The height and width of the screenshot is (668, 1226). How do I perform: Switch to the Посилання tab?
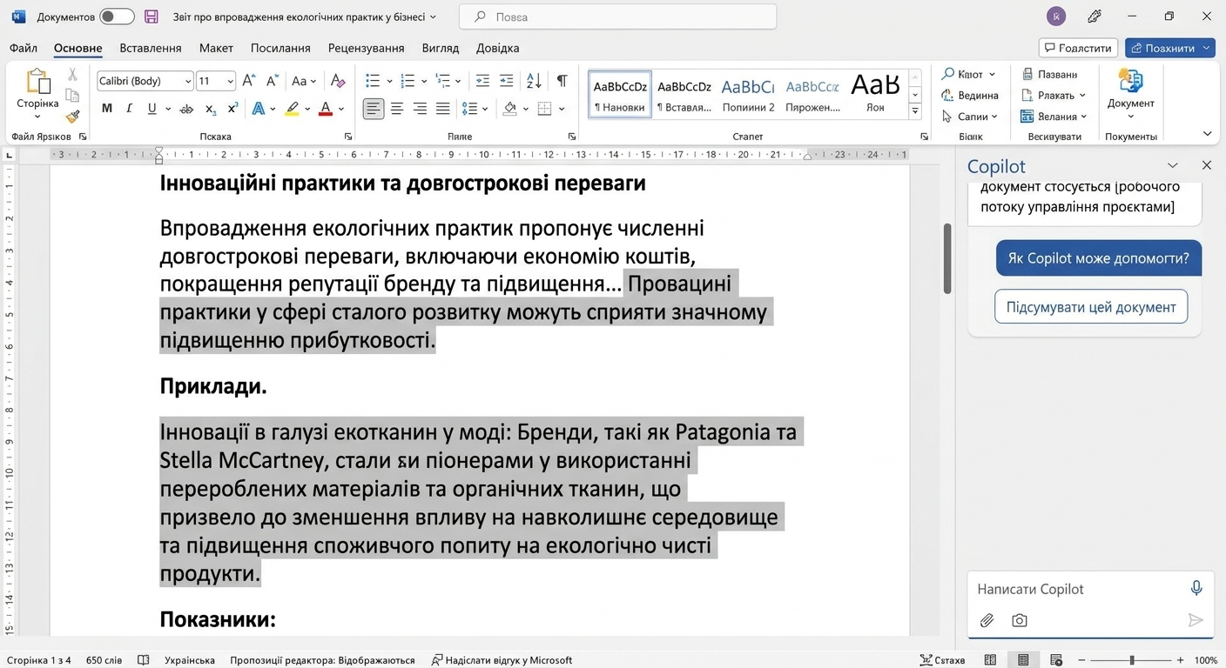tap(280, 48)
